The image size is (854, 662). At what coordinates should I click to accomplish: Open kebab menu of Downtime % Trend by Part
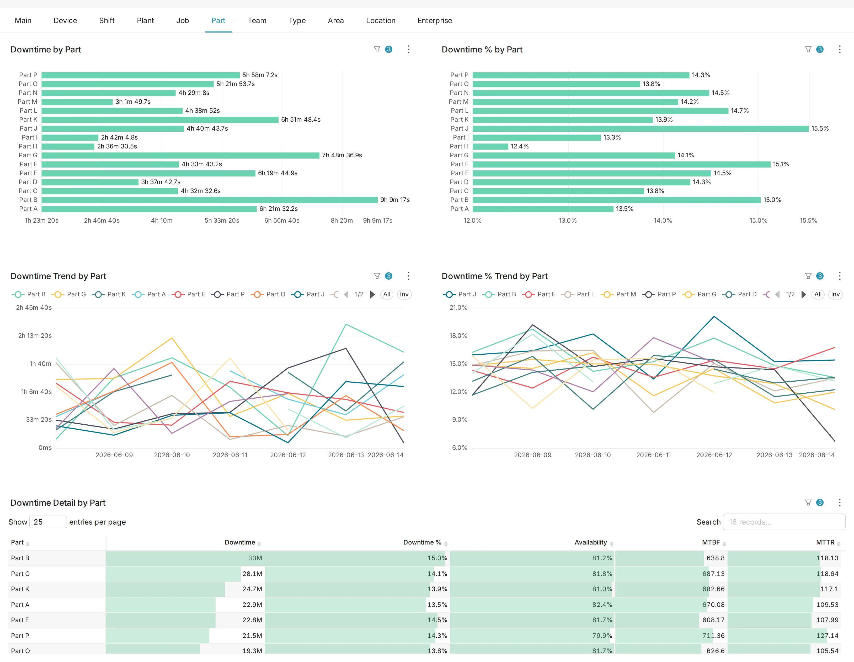click(x=840, y=276)
